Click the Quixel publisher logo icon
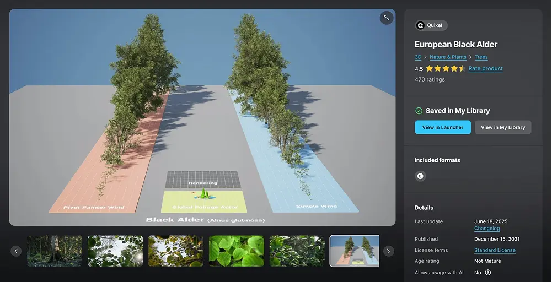Screen dimensions: 552x282 tap(421, 25)
